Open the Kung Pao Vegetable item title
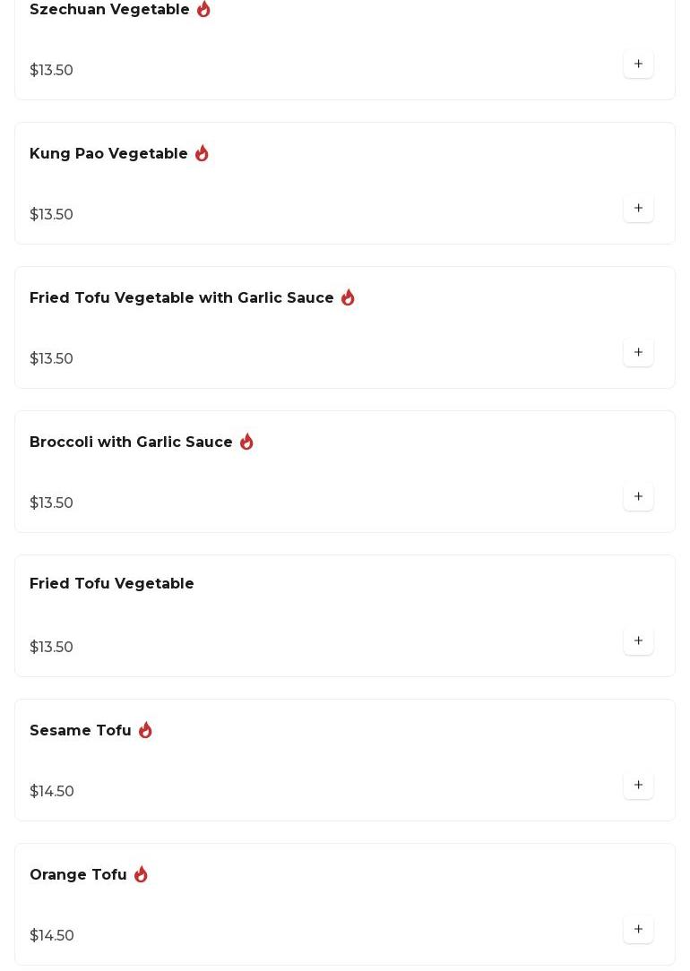Screen dimensions: 690x971 click(x=108, y=154)
